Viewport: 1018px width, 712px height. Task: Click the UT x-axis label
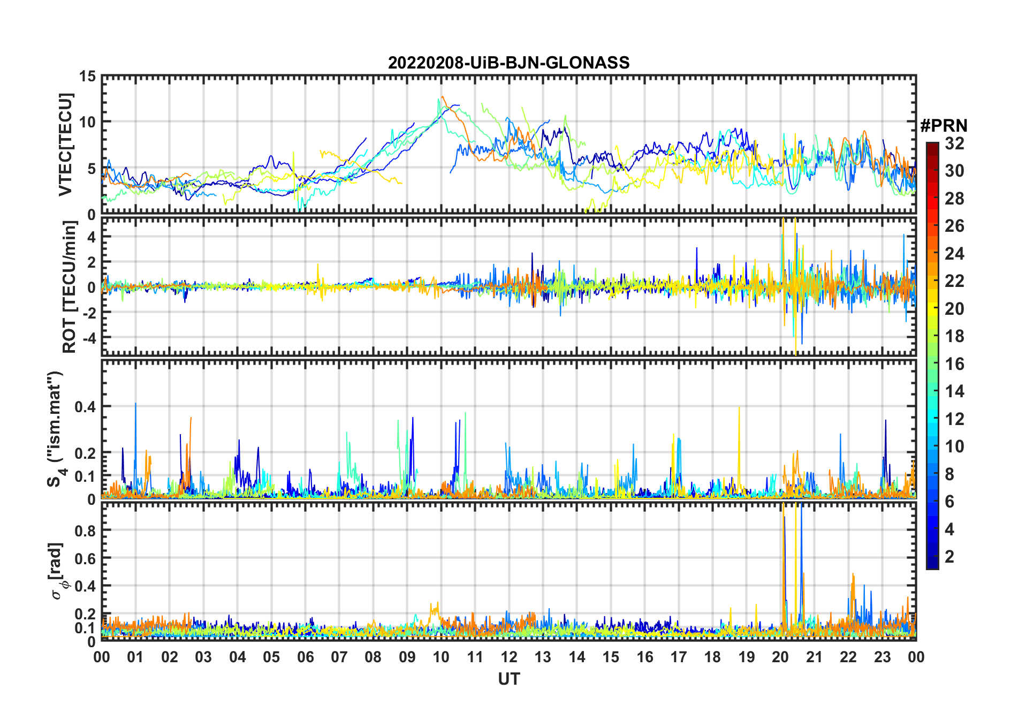pos(508,679)
